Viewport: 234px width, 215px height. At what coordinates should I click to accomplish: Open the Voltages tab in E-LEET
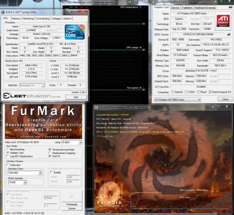point(56,18)
